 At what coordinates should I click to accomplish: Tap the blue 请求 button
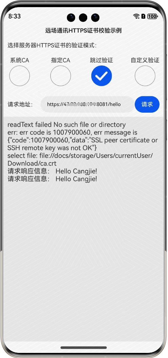147,104
